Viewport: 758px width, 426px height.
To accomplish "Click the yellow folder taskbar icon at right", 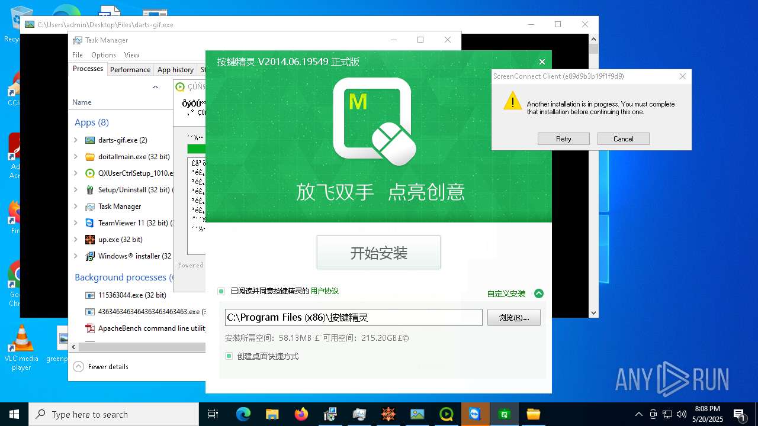I will [534, 414].
